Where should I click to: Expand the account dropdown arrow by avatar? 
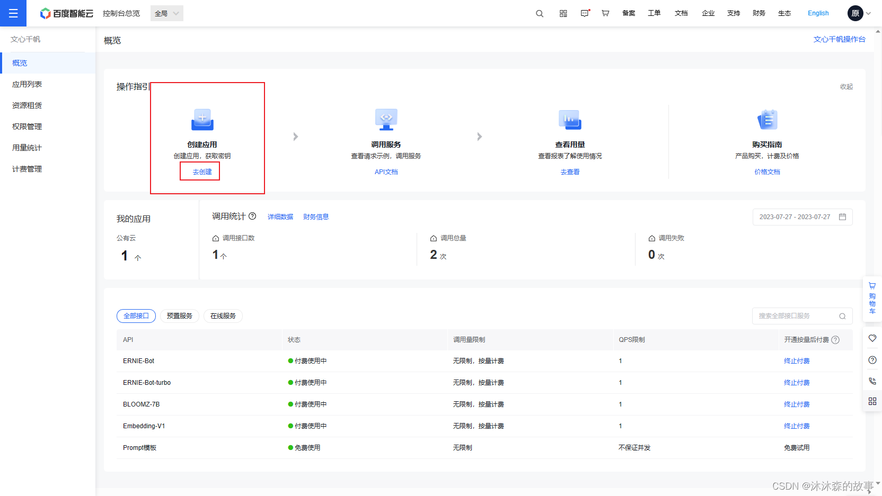tap(868, 14)
